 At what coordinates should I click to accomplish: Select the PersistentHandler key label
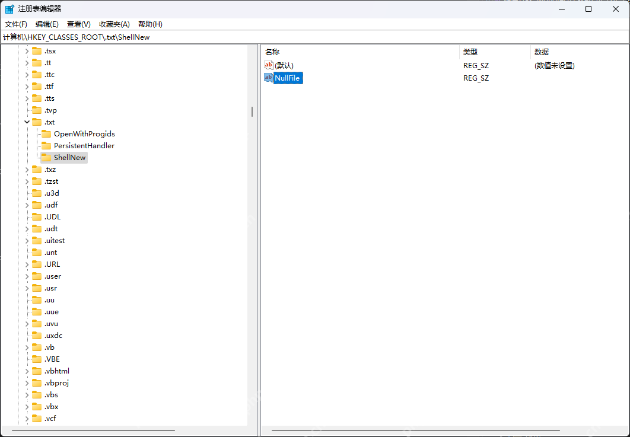(x=84, y=146)
